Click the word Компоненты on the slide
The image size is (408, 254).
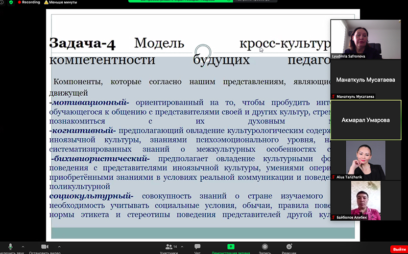[78, 82]
